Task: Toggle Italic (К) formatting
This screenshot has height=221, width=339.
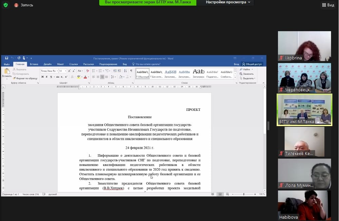Action: (46, 77)
